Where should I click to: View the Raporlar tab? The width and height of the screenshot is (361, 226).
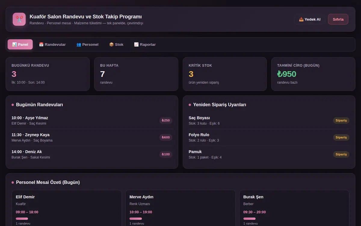point(145,44)
